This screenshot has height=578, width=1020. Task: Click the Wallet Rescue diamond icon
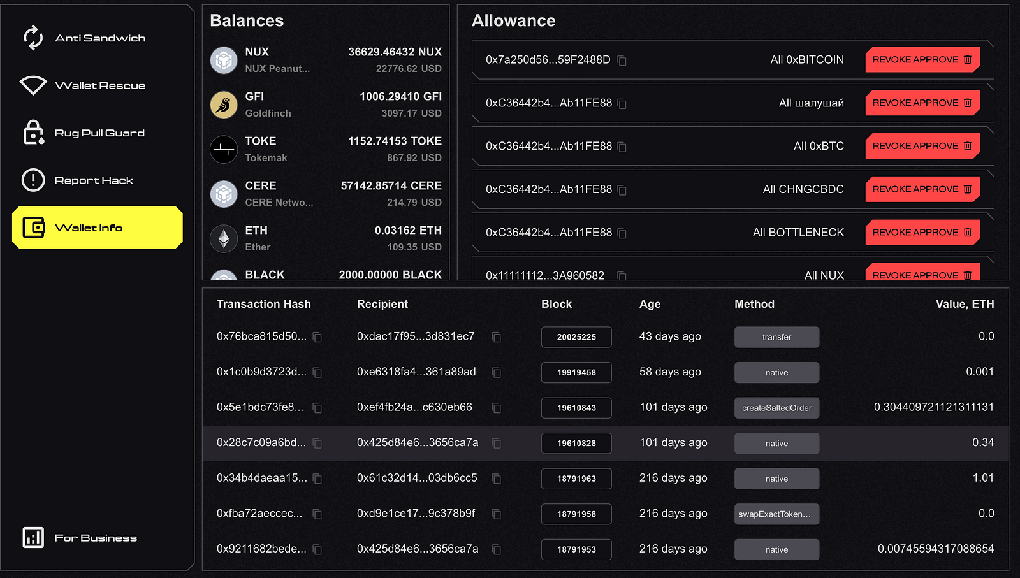(x=33, y=85)
